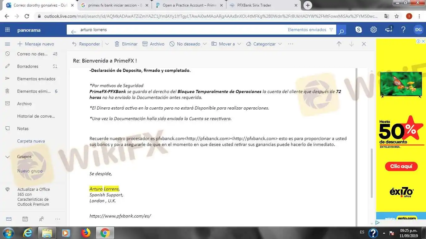The width and height of the screenshot is (426, 239).
Task: Switch to Calendar view icon
Action: point(25,219)
